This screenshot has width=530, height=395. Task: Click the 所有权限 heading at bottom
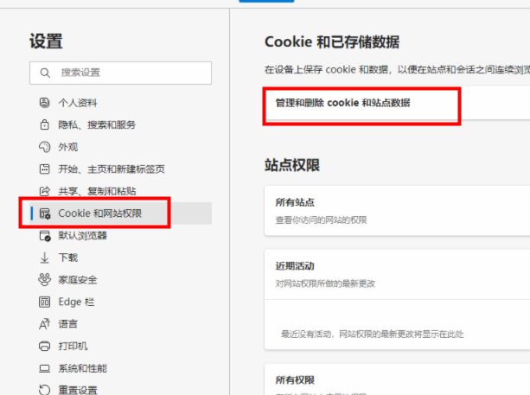point(295,379)
